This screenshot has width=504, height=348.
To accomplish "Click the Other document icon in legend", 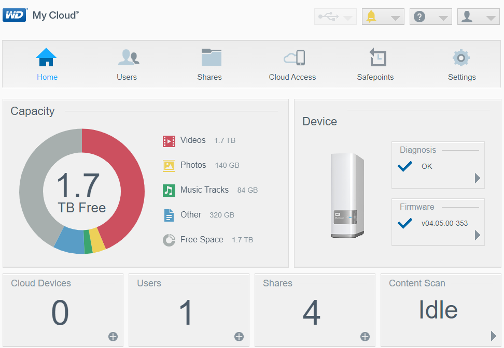I will click(169, 215).
